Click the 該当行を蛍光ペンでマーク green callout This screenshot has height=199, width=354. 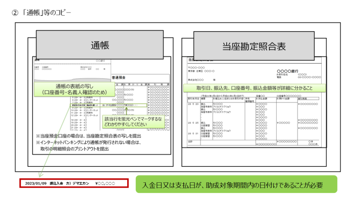tap(133, 122)
